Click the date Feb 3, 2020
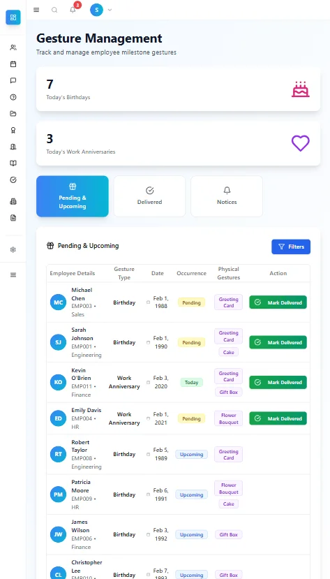This screenshot has height=579, width=330. (160, 382)
